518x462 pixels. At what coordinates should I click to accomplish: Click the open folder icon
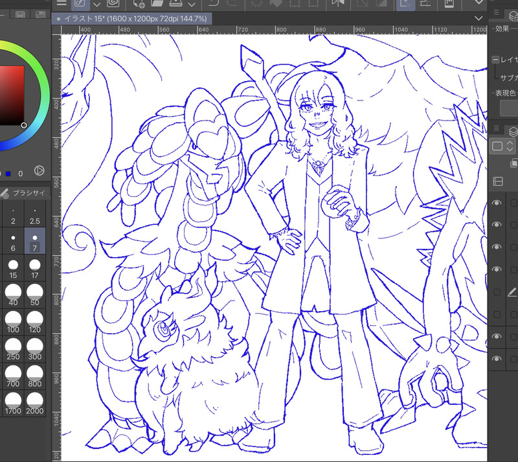point(157,3)
